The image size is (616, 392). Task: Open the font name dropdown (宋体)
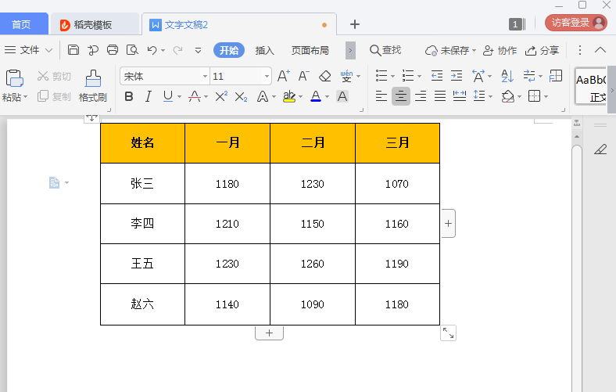[x=205, y=77]
